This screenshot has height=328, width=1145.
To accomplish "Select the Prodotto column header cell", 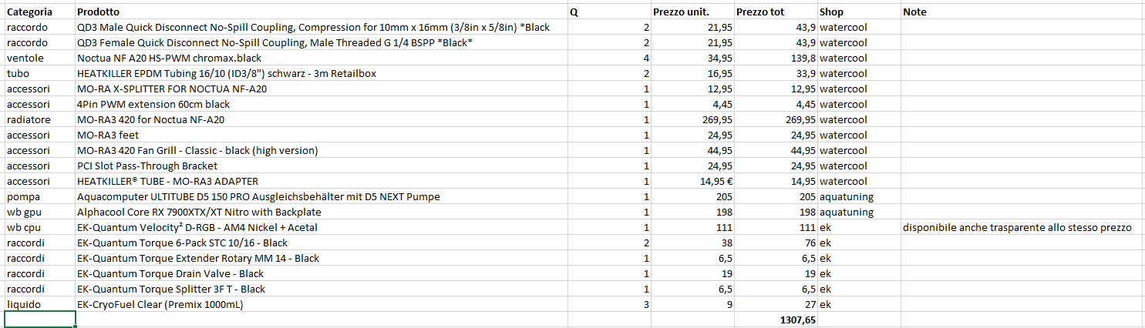I will point(99,12).
